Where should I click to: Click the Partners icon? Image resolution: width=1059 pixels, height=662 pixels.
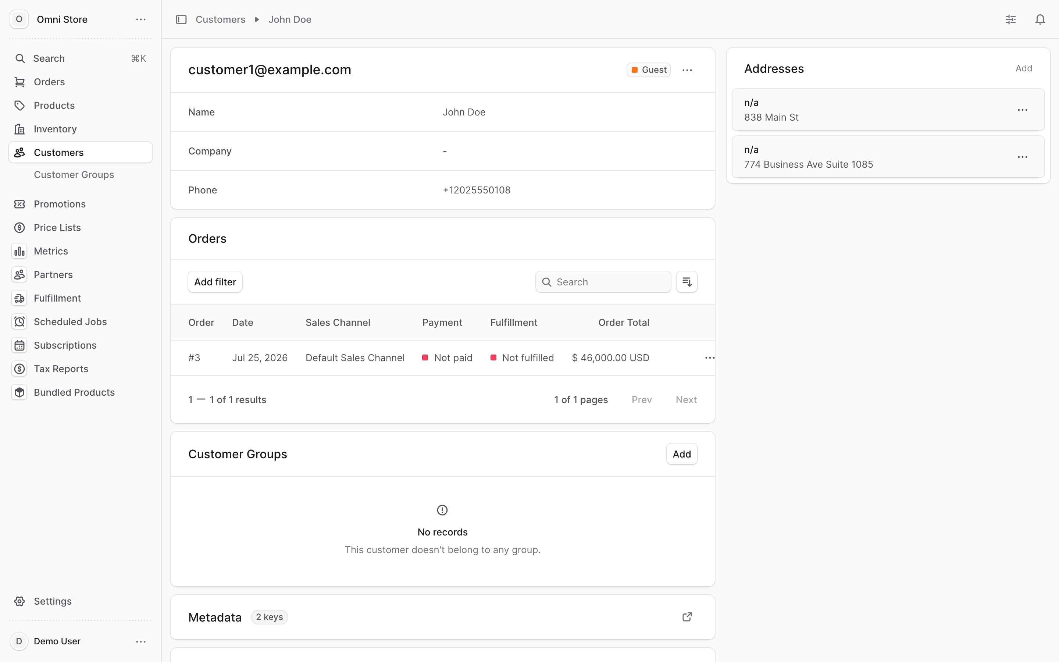coord(19,274)
